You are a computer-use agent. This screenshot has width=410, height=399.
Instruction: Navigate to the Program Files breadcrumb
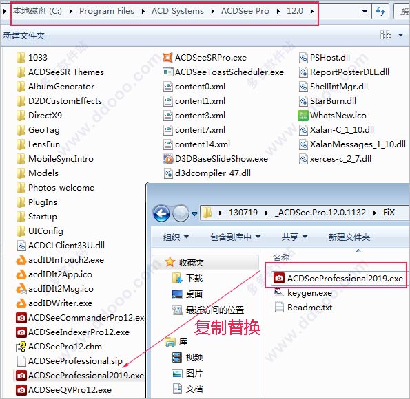[x=107, y=11]
